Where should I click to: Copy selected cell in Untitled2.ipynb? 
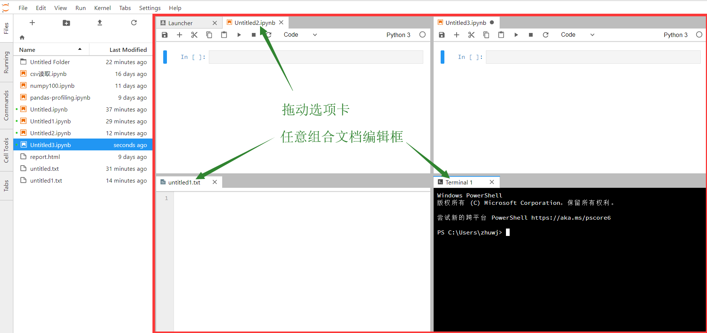(x=209, y=35)
